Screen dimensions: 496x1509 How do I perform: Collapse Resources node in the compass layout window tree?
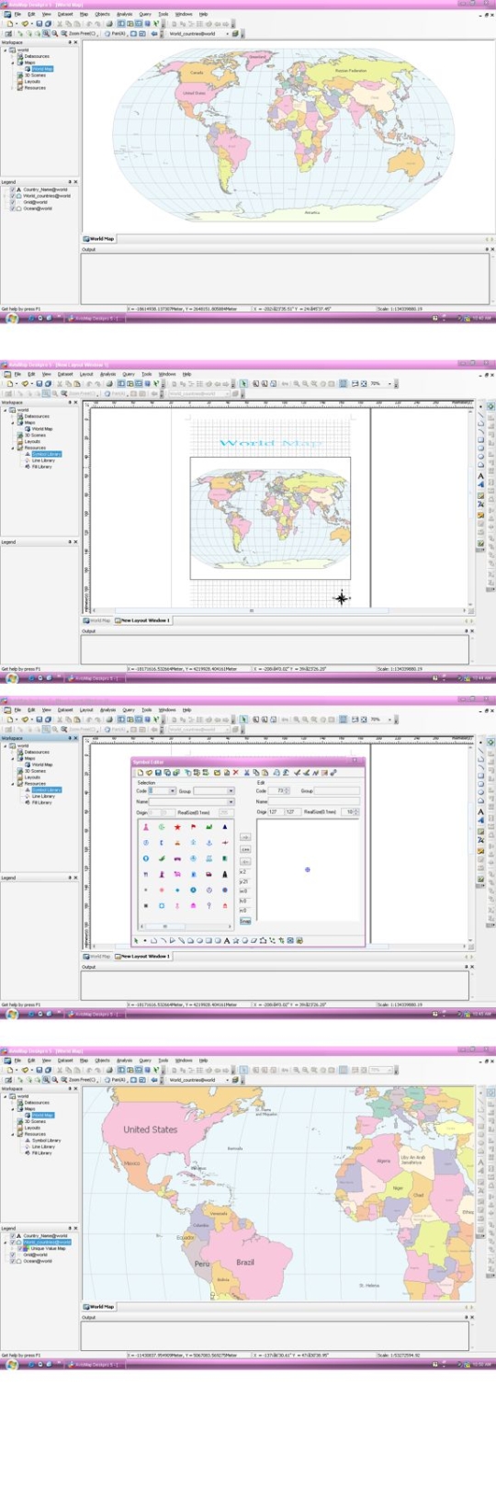click(14, 448)
